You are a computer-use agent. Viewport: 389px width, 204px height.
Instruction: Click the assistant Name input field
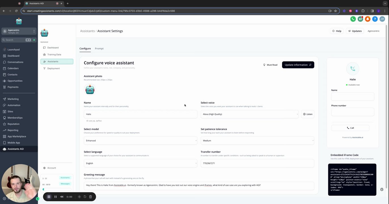[x=140, y=114]
